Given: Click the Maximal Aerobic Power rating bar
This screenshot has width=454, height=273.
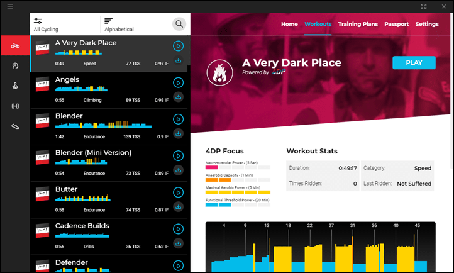Looking at the screenshot, I should pyautogui.click(x=238, y=192).
